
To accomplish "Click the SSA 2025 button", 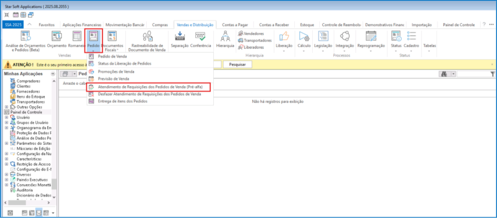I will (x=12, y=24).
